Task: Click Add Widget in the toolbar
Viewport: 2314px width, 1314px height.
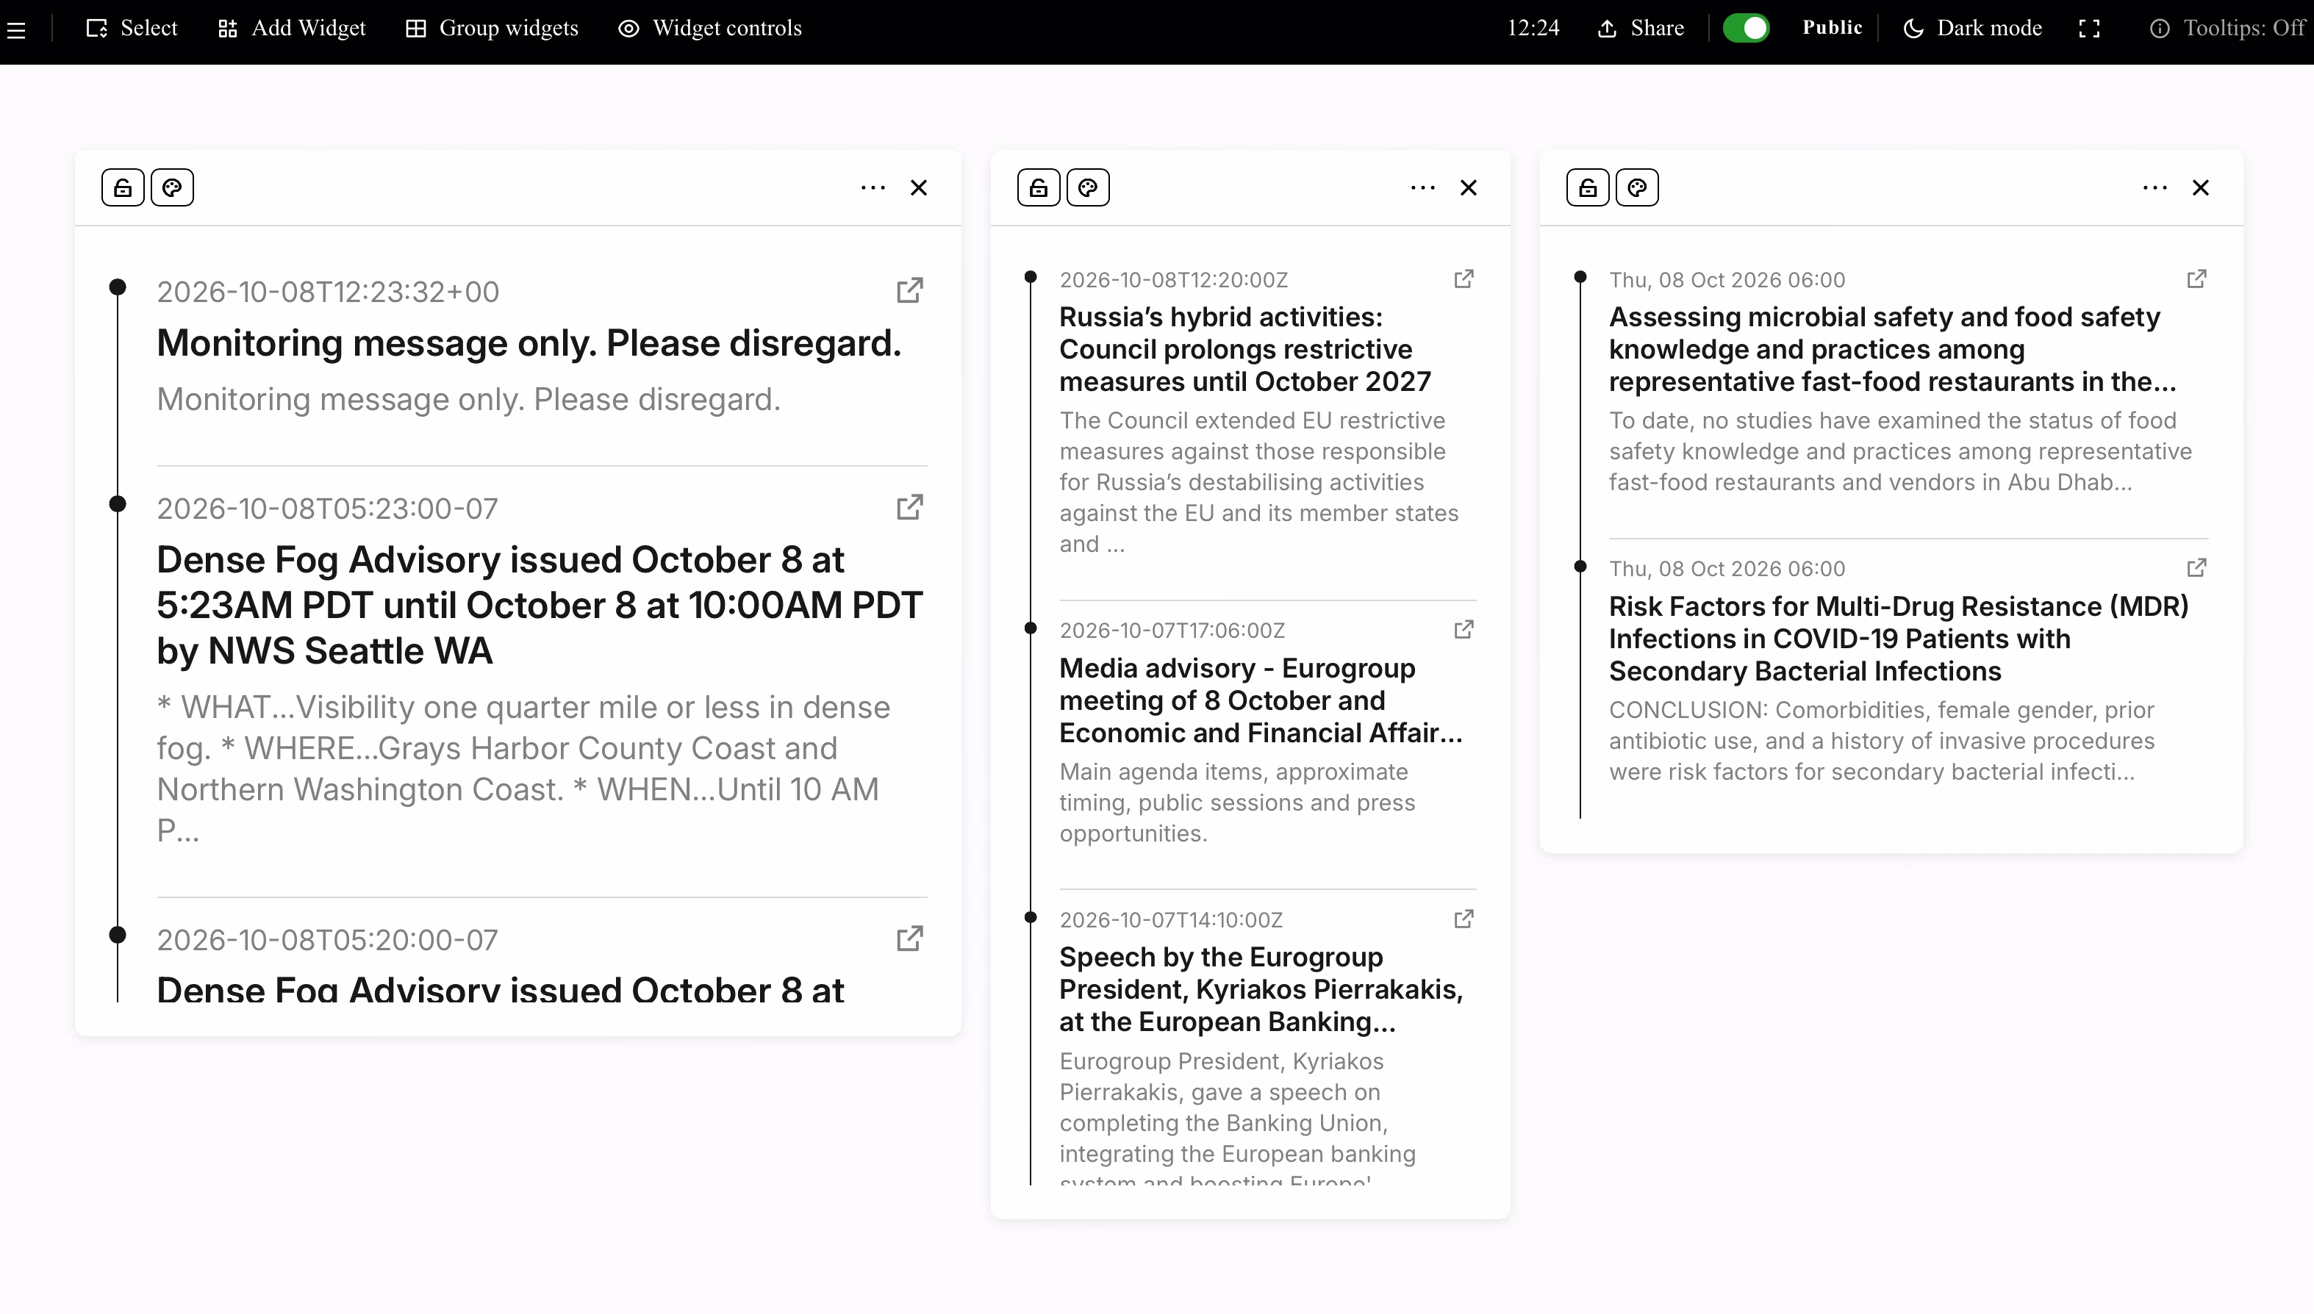Action: pyautogui.click(x=292, y=28)
